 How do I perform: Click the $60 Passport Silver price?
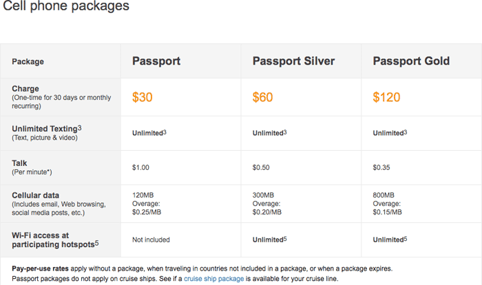click(262, 97)
